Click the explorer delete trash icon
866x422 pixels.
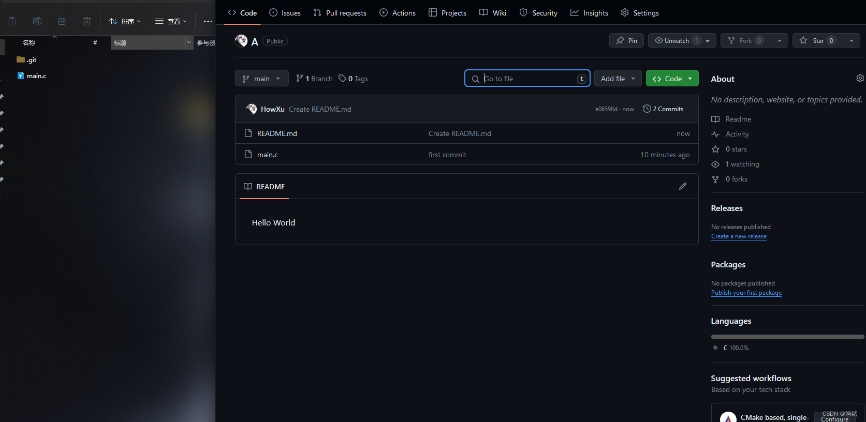[87, 21]
